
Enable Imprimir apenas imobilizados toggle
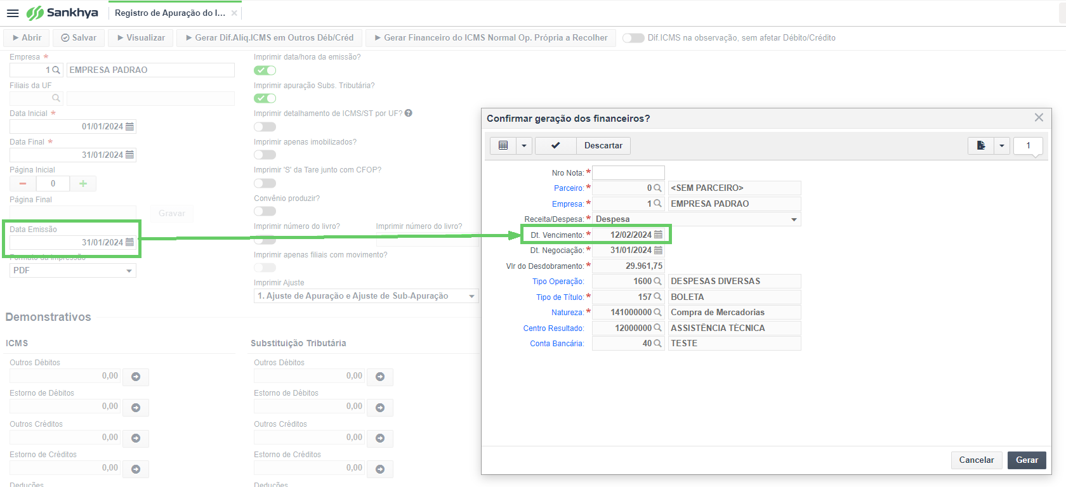point(265,155)
